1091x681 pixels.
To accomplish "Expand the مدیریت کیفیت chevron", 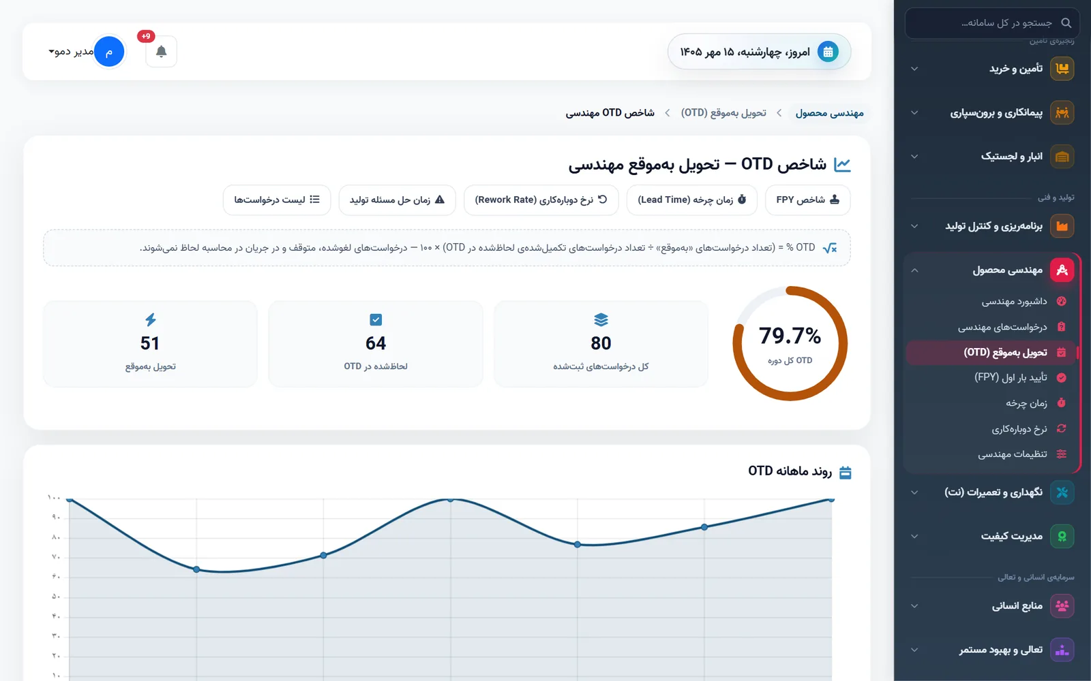I will tap(914, 536).
